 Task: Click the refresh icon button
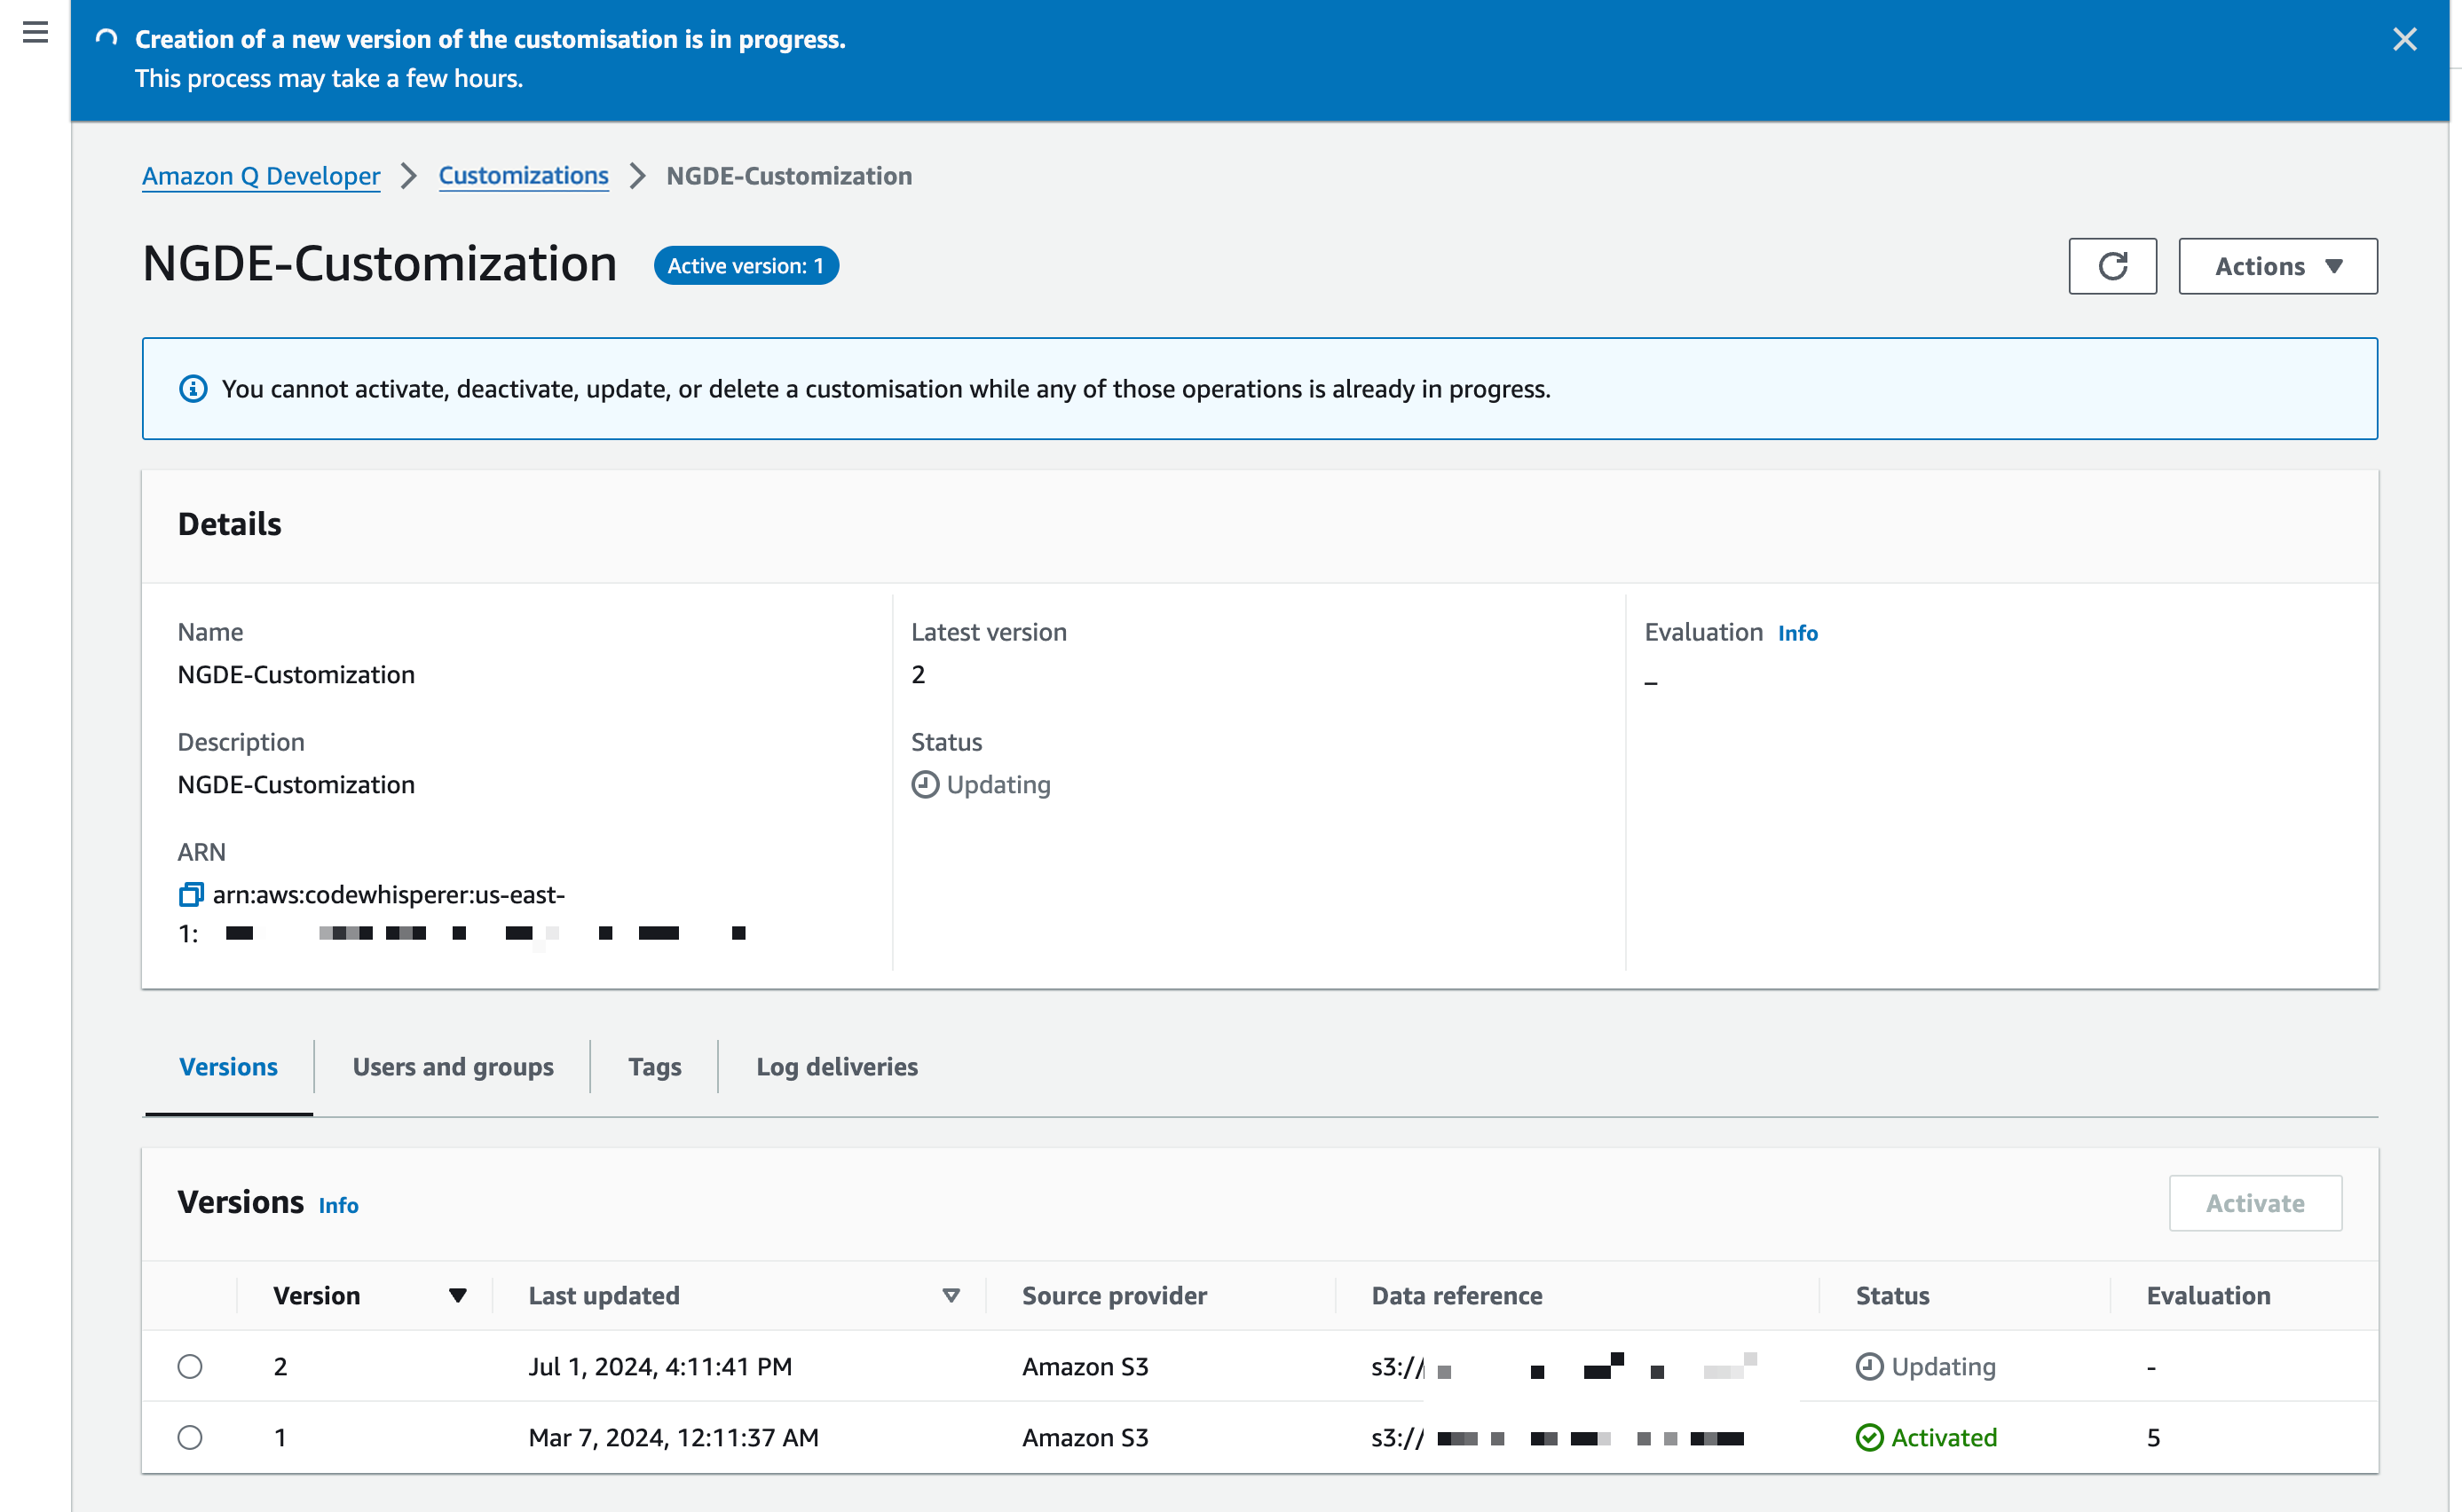pyautogui.click(x=2111, y=266)
